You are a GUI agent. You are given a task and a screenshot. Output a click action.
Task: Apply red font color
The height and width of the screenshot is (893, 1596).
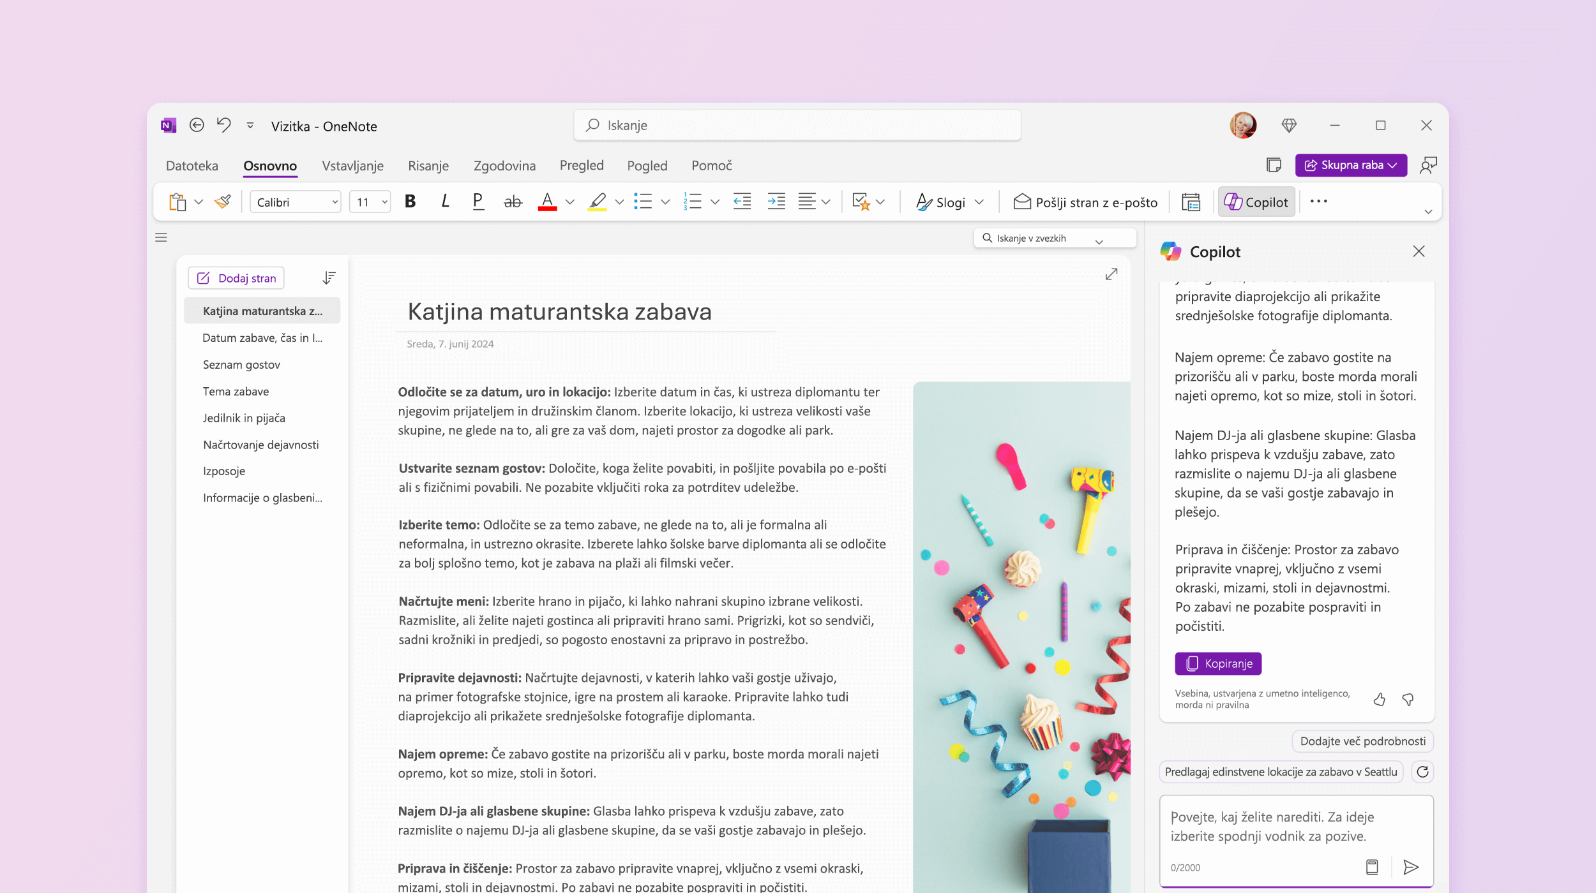pyautogui.click(x=547, y=202)
